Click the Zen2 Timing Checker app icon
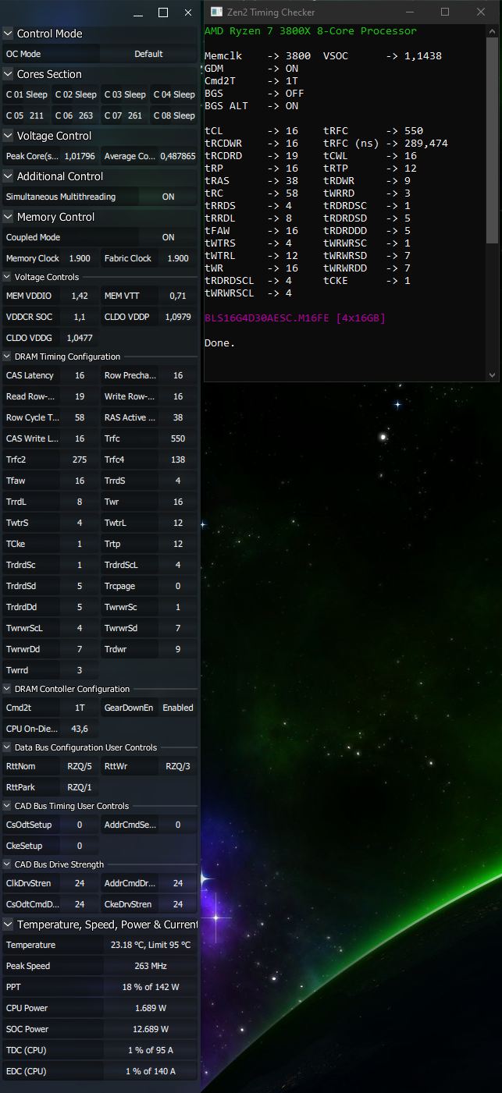 point(215,12)
